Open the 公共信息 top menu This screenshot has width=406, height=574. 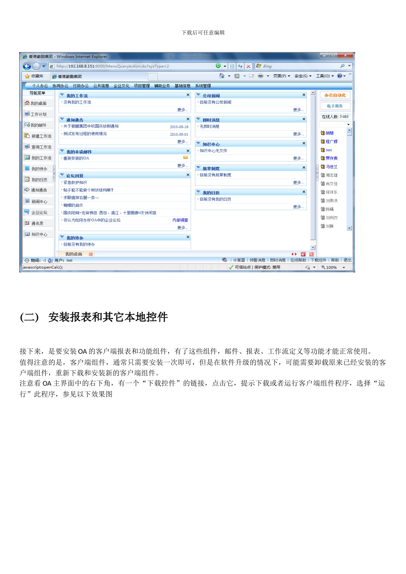[x=101, y=86]
